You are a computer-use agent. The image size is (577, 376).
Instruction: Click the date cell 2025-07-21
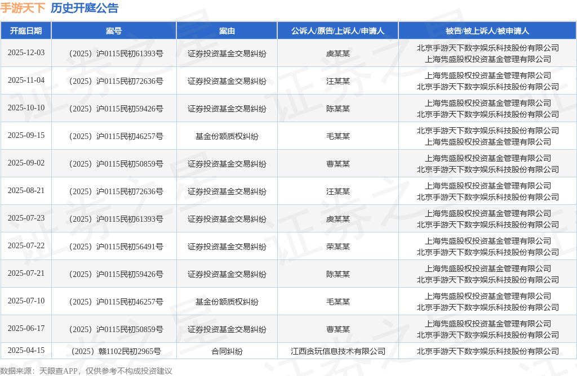pos(26,273)
